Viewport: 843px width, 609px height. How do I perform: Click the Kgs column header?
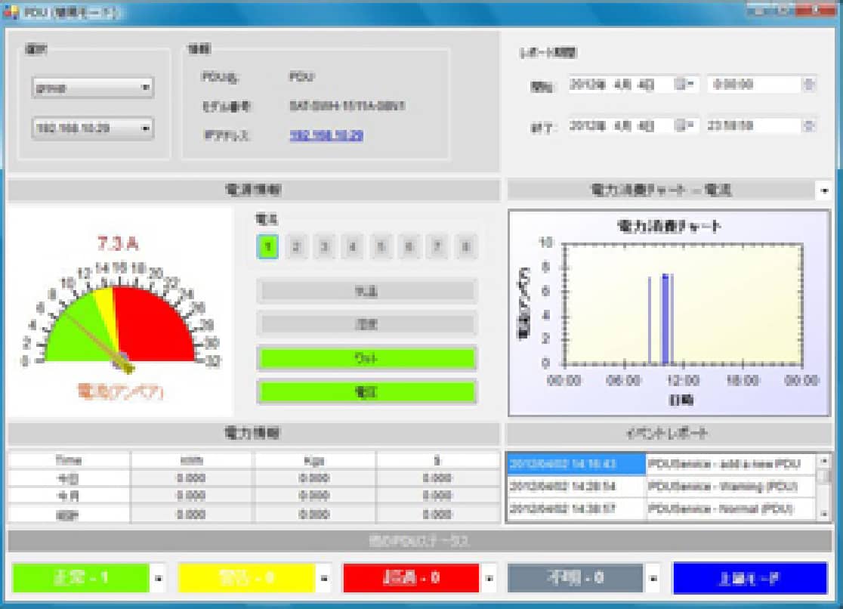coord(314,460)
